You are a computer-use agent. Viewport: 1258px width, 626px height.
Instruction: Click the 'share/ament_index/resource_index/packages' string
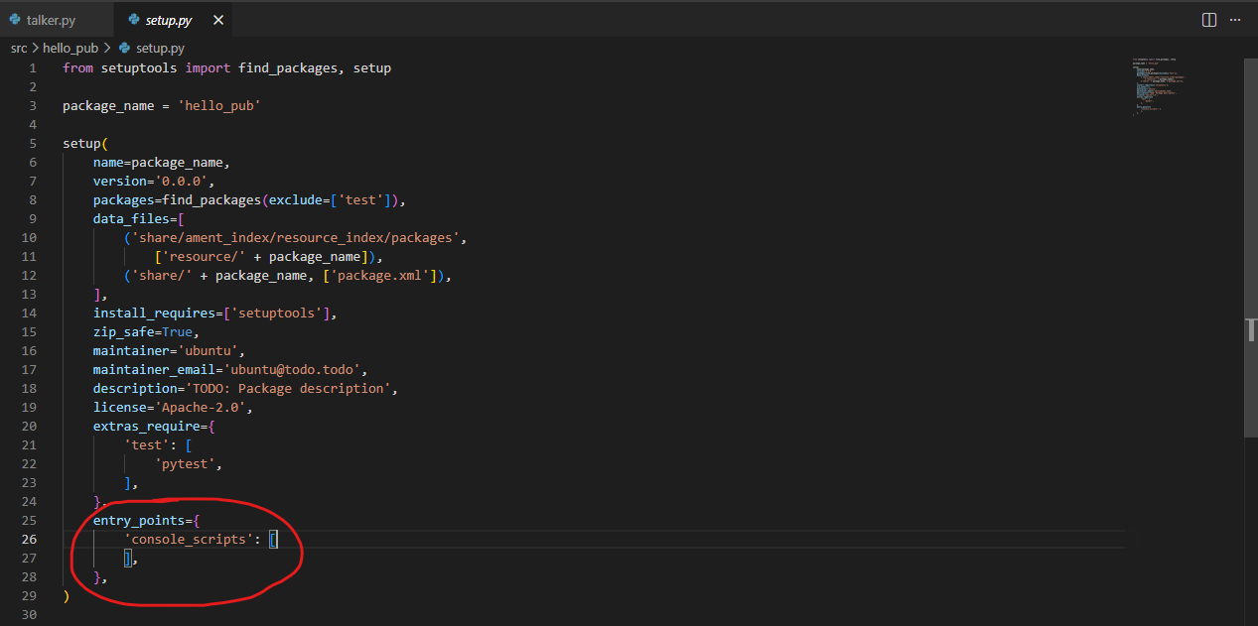[296, 238]
